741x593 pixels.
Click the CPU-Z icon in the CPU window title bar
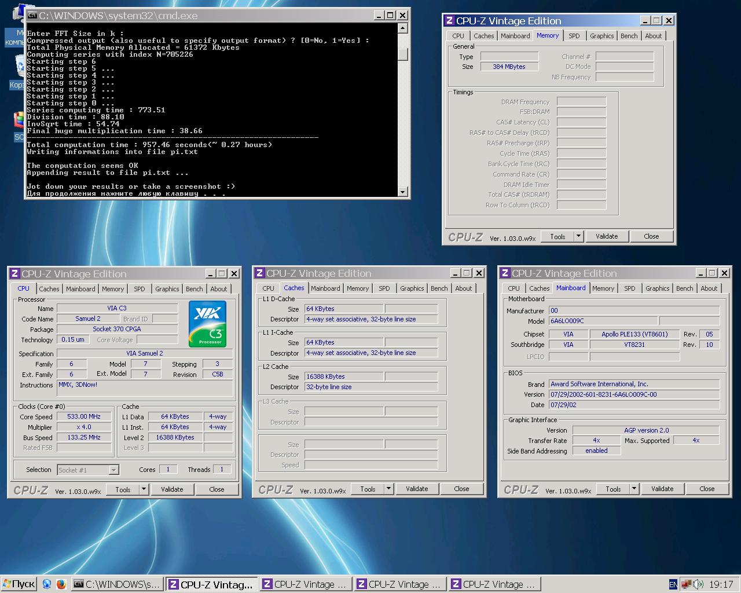15,273
